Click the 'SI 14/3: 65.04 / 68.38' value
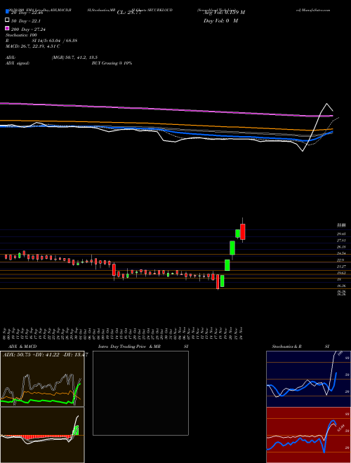The width and height of the screenshot is (351, 463). 55,41
